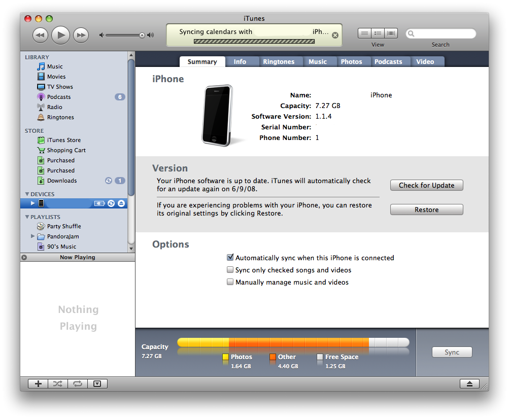Open Movies library
Viewport: 509px width, 419px height.
[x=56, y=77]
